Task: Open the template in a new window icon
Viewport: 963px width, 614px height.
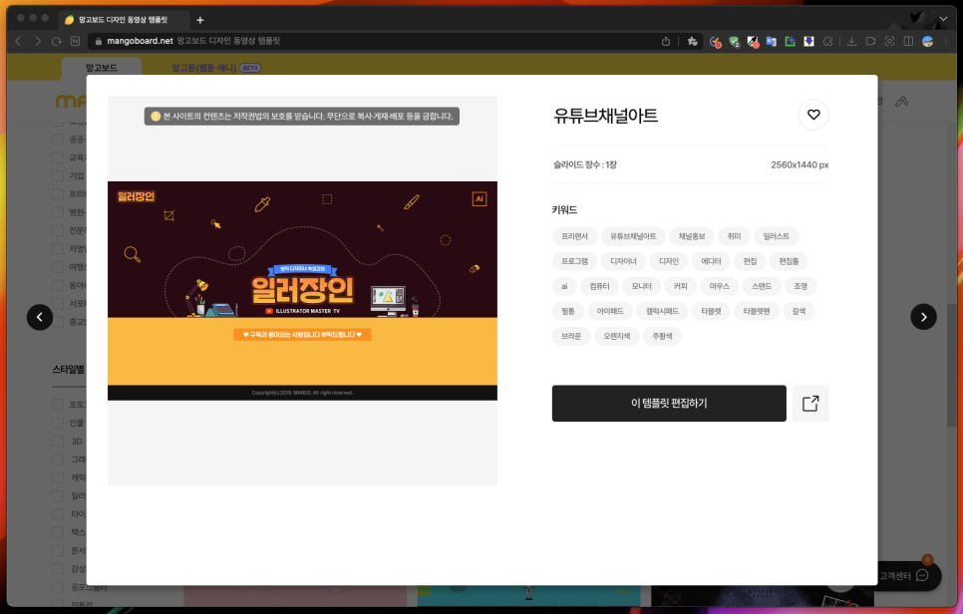Action: tap(810, 404)
